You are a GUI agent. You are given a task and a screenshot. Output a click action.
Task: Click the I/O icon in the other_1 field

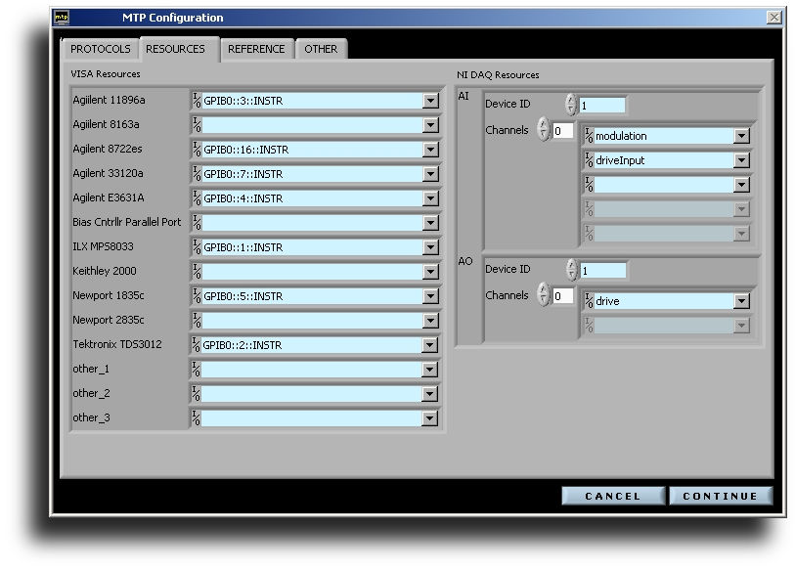197,370
